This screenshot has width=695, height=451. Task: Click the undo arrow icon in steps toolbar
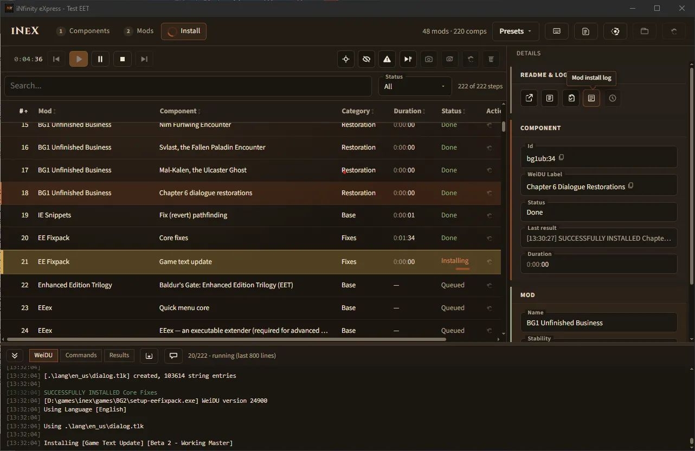pyautogui.click(x=470, y=59)
